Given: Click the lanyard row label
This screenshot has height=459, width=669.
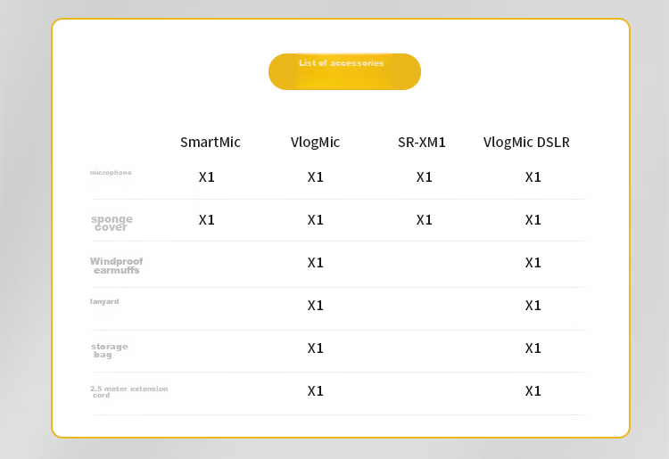Looking at the screenshot, I should [104, 301].
